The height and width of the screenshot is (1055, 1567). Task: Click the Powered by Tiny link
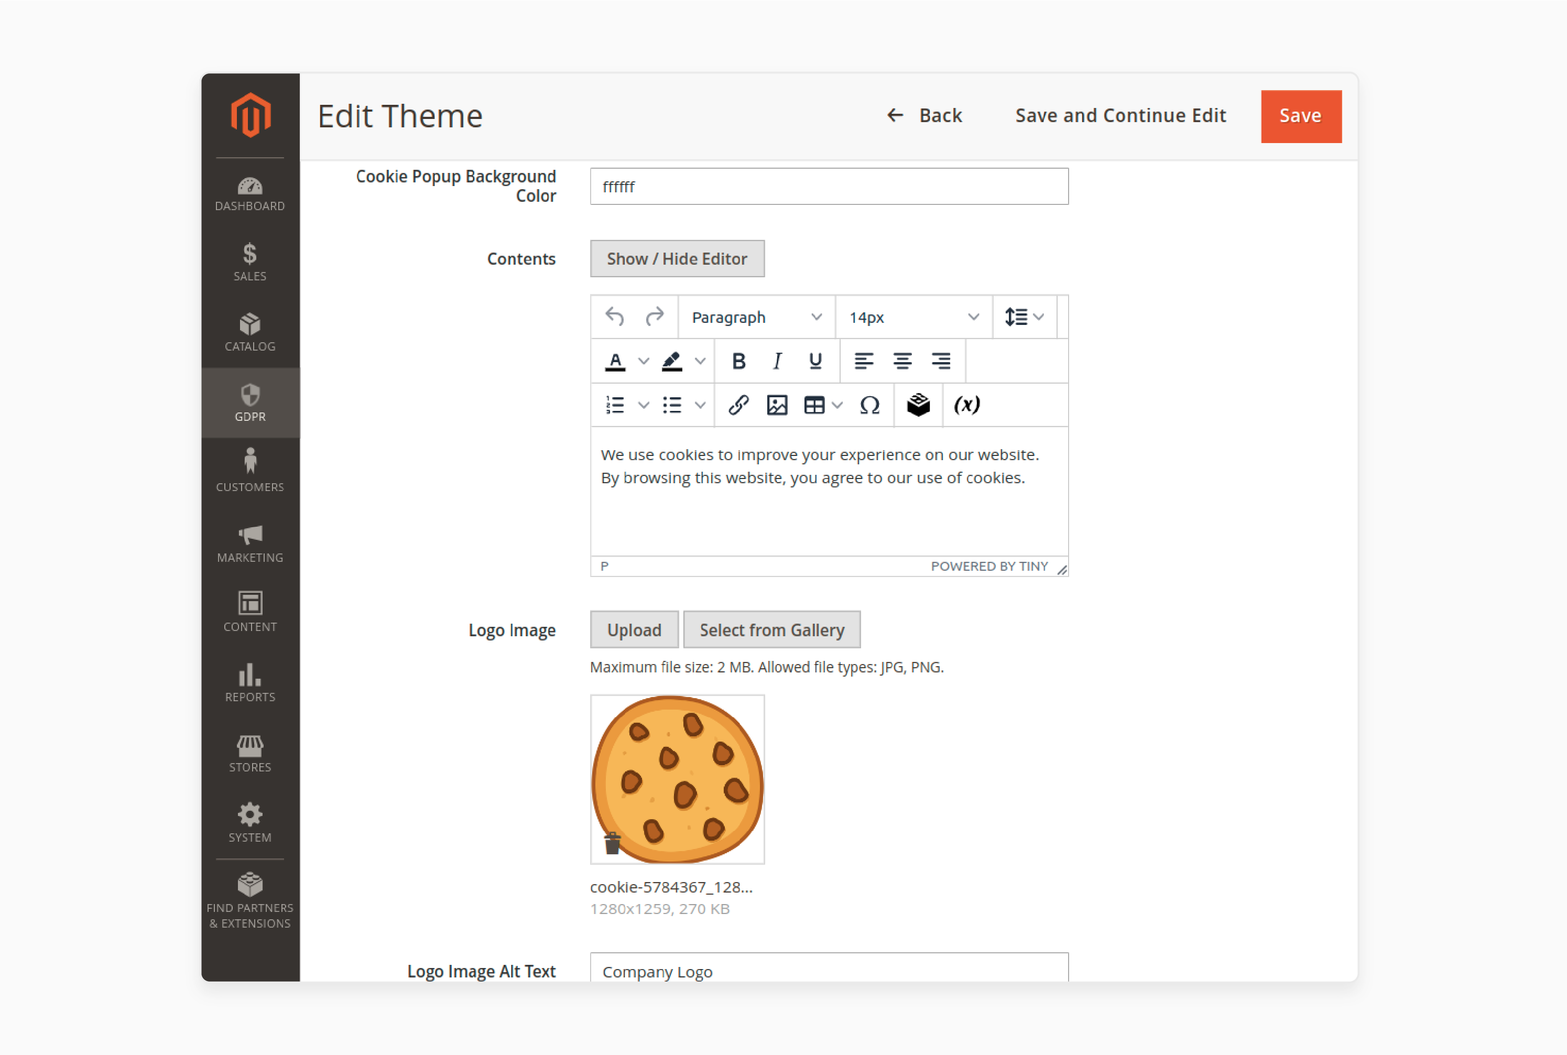click(989, 566)
